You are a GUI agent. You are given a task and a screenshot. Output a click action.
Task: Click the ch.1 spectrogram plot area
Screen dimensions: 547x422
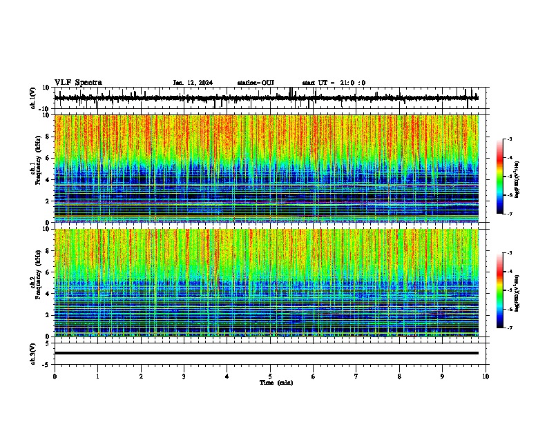coord(266,168)
